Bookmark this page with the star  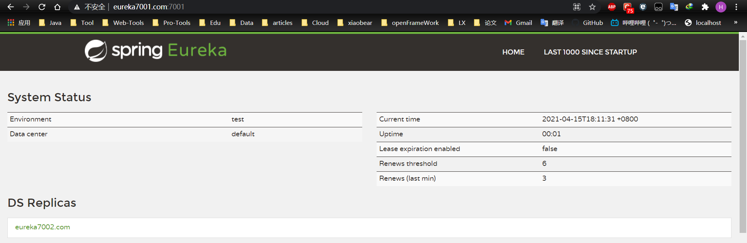(592, 7)
